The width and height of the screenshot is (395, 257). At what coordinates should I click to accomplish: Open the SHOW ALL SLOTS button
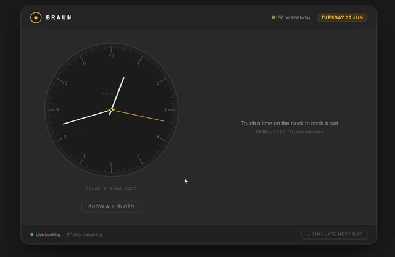tap(111, 206)
